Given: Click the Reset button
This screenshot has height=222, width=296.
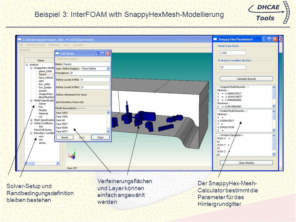Looking at the screenshot, I should click(x=64, y=138).
